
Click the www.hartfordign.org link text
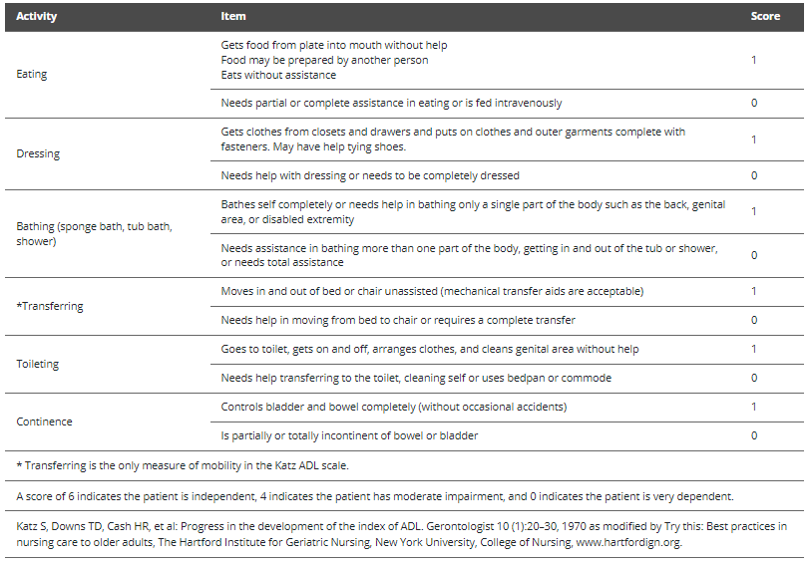click(x=628, y=542)
